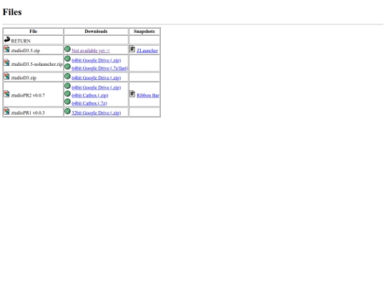386x290 pixels.
Task: Click the globe icon beside Not available yet
Action: click(67, 49)
